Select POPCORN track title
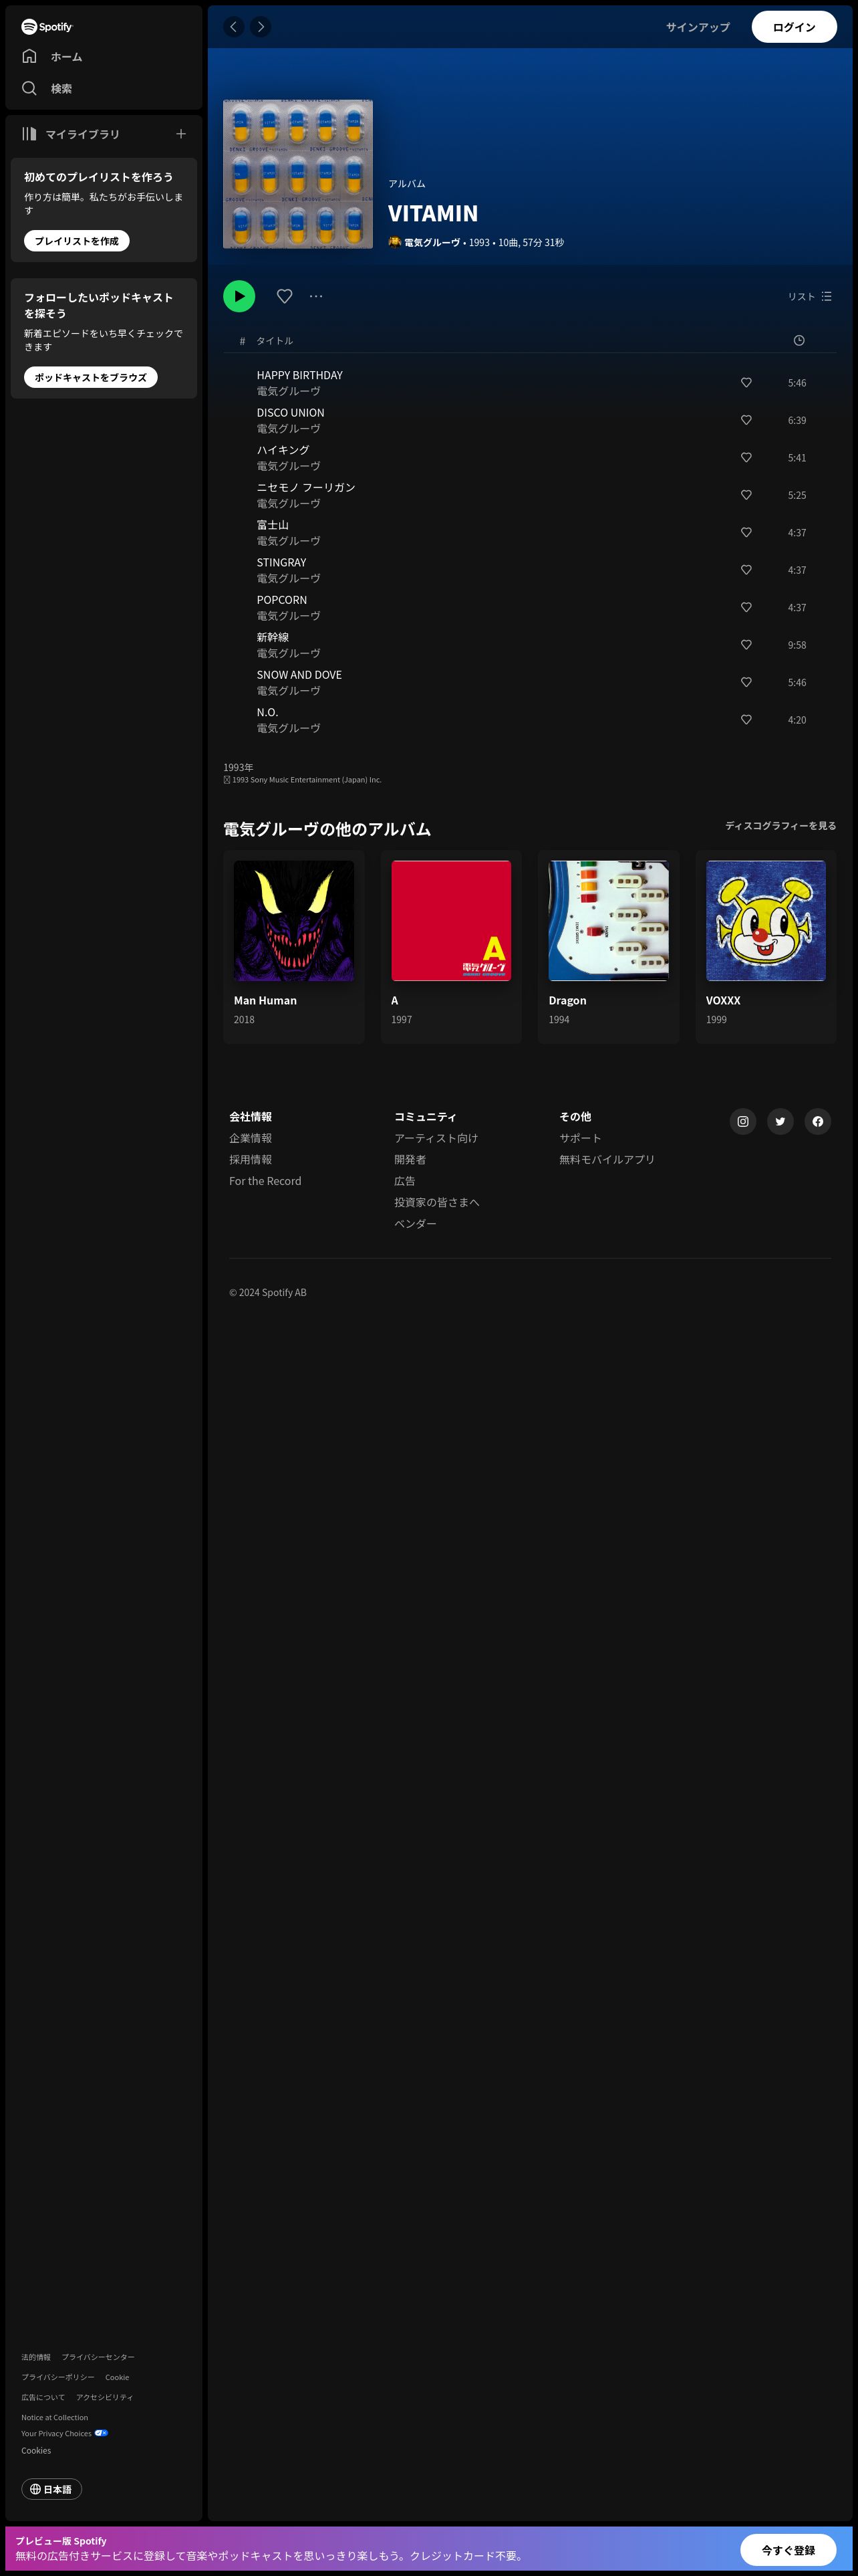Image resolution: width=858 pixels, height=2576 pixels. point(282,600)
